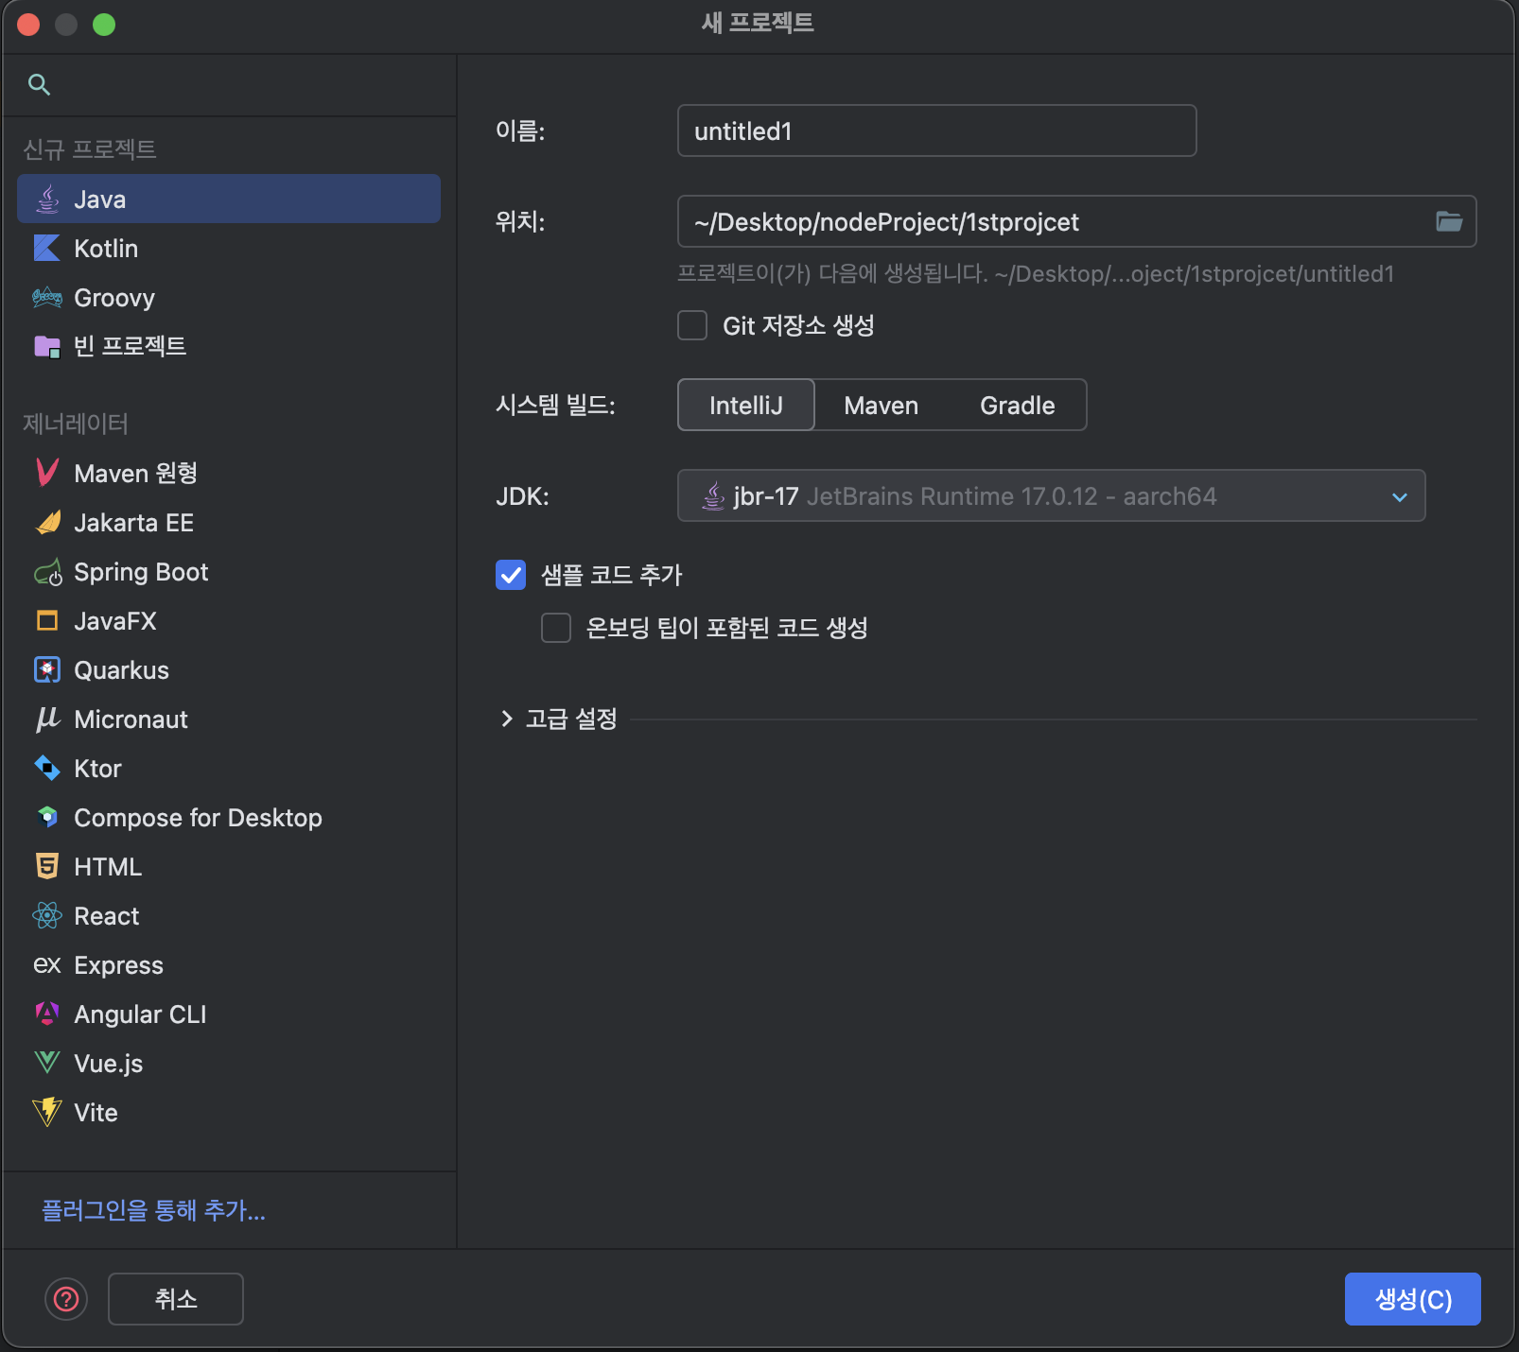The height and width of the screenshot is (1352, 1519).
Task: Choose the Jakarta EE sail icon
Action: 47,523
